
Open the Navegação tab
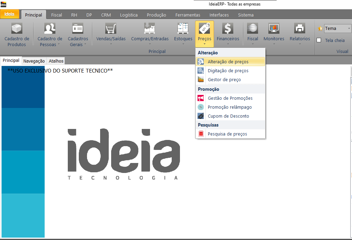[x=34, y=61]
